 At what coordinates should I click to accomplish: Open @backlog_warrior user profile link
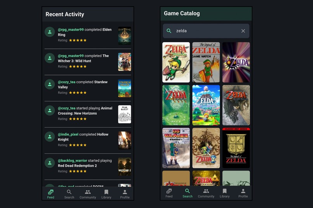point(73,161)
